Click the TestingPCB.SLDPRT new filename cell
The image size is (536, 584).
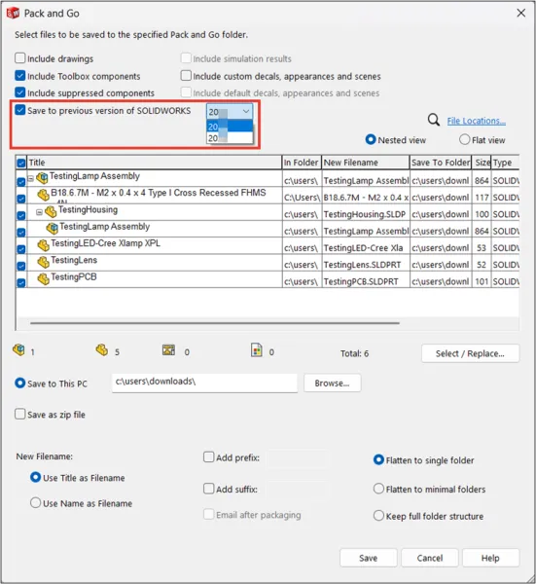pos(365,281)
